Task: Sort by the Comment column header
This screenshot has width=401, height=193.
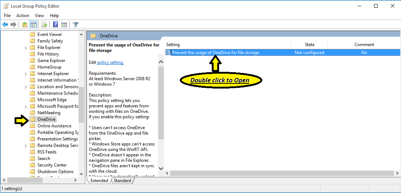Action: pyautogui.click(x=364, y=44)
